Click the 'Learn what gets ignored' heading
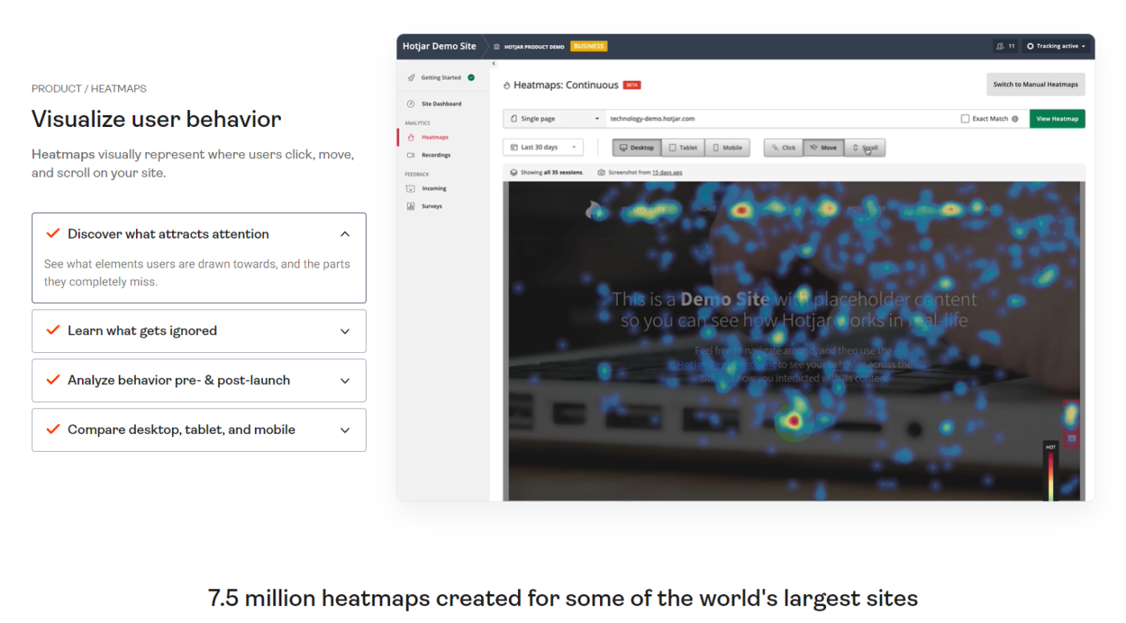 (142, 331)
